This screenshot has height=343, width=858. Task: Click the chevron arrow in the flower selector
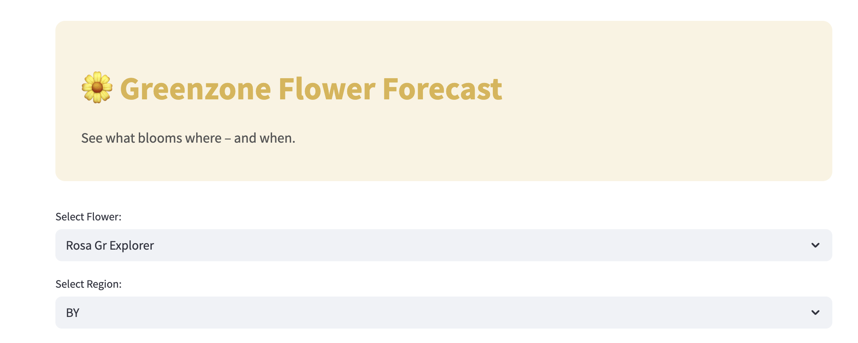[x=815, y=245]
